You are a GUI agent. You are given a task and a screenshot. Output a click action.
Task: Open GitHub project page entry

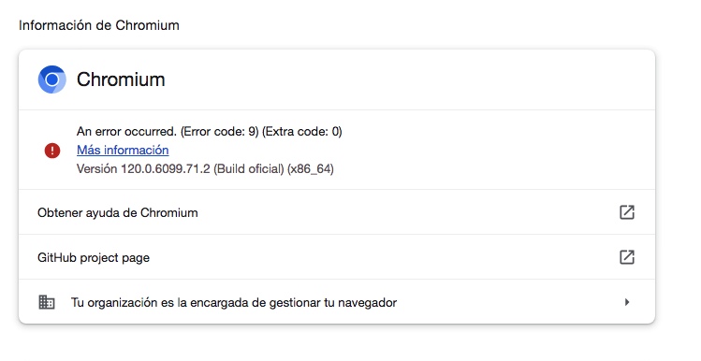tap(337, 257)
